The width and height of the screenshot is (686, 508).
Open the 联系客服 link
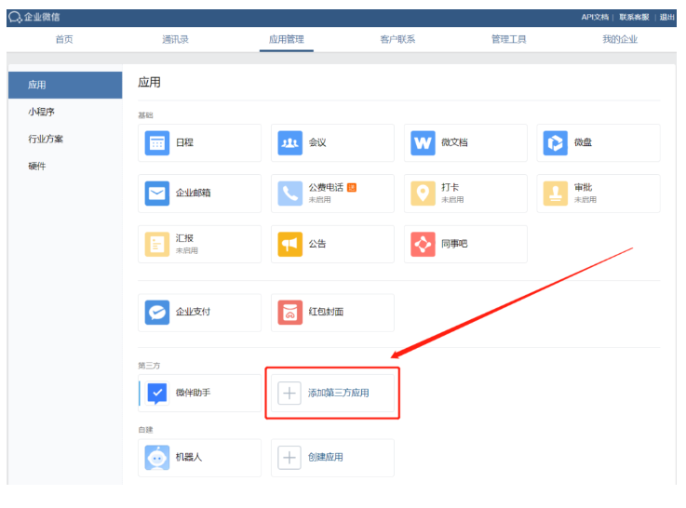pos(635,17)
